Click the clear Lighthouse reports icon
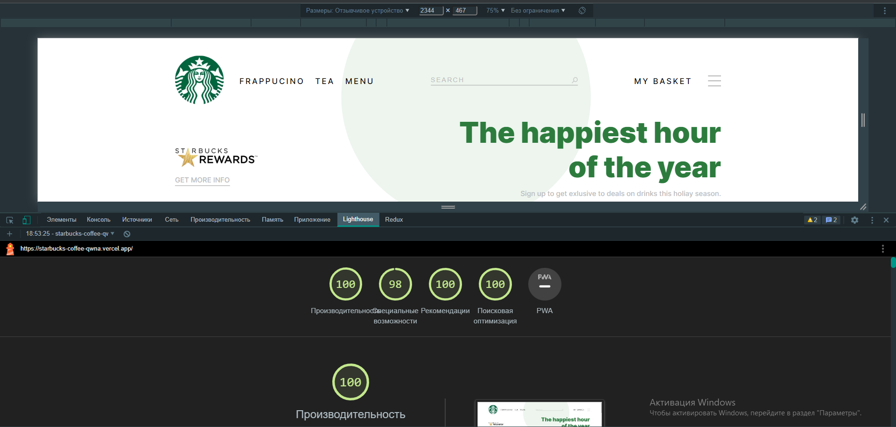Image resolution: width=896 pixels, height=427 pixels. click(x=126, y=234)
